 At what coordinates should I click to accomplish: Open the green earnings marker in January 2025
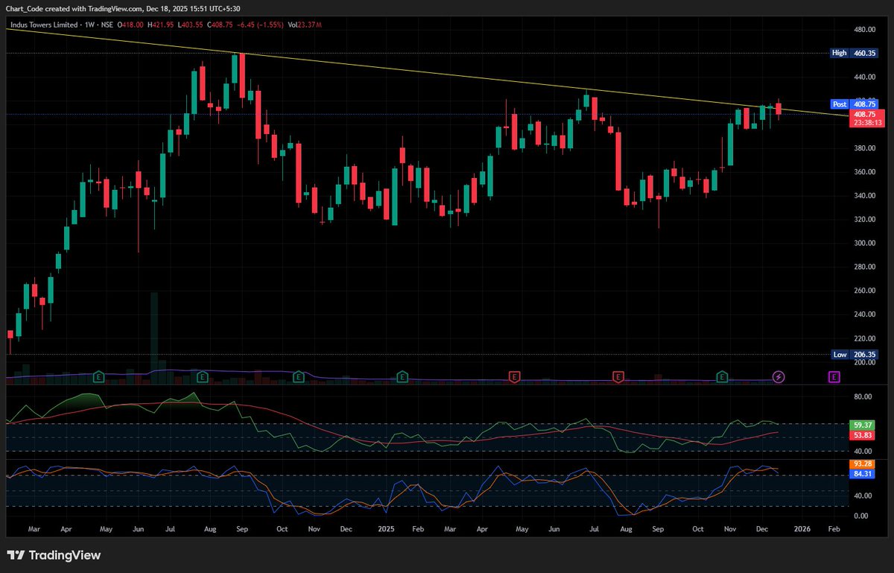[x=402, y=377]
